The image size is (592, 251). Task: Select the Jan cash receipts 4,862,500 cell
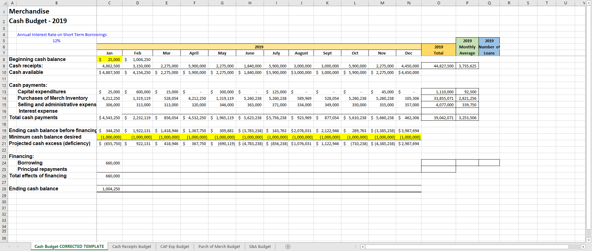[x=109, y=66]
